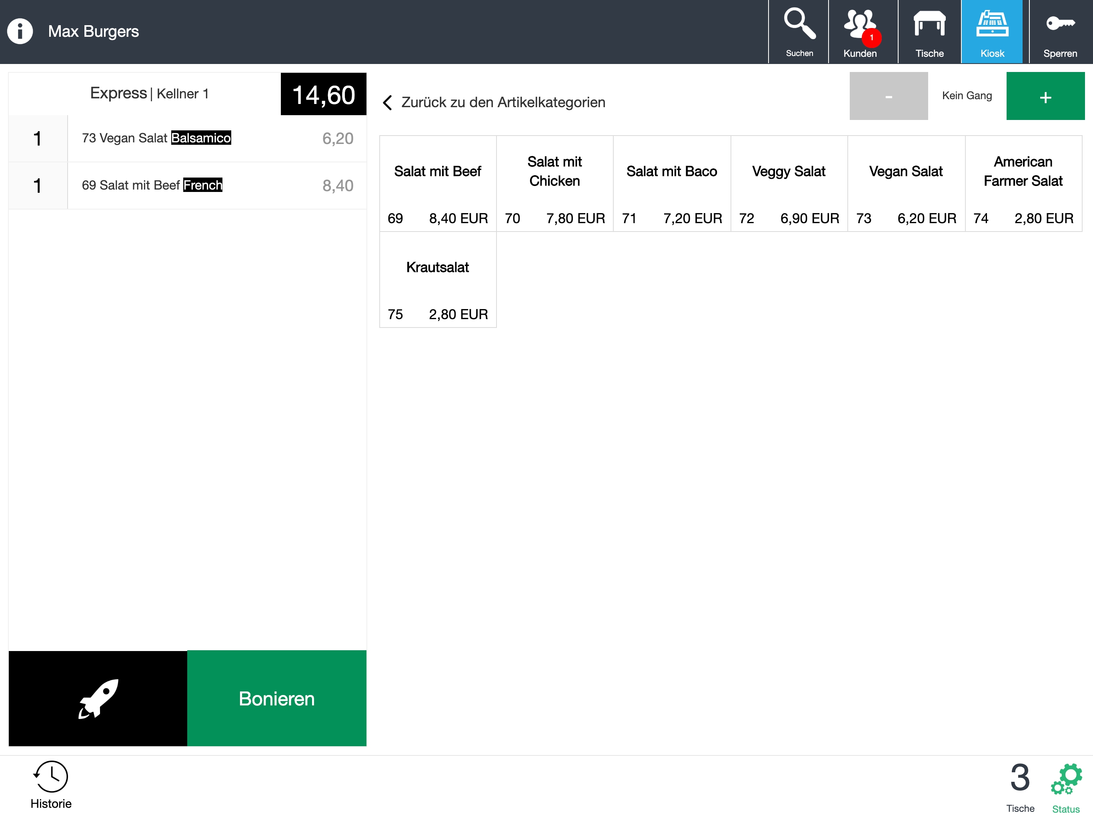Tap the rocket quick-checkout button

(98, 698)
